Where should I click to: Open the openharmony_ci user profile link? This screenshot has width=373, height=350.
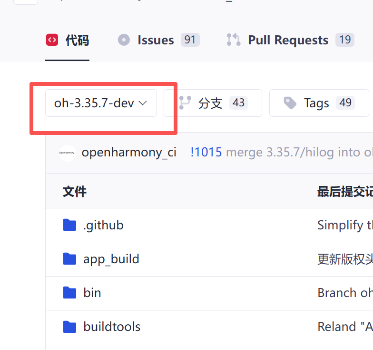click(128, 153)
